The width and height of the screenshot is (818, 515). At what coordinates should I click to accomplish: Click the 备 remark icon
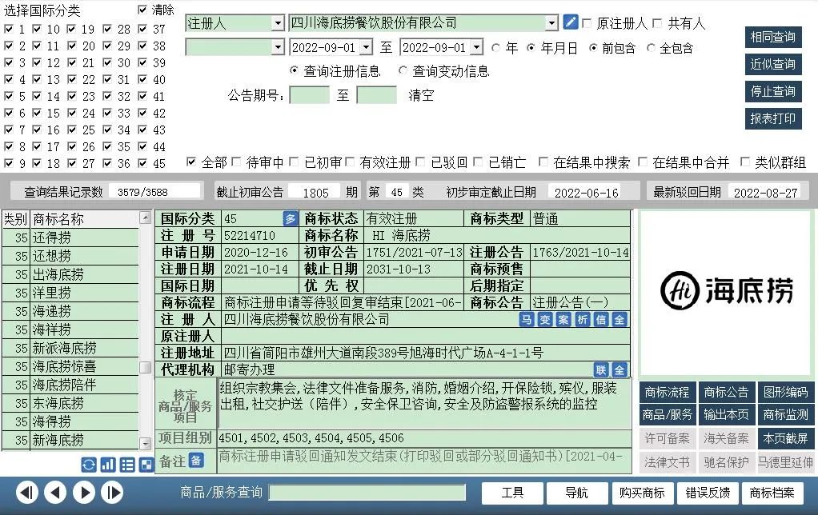click(x=196, y=461)
